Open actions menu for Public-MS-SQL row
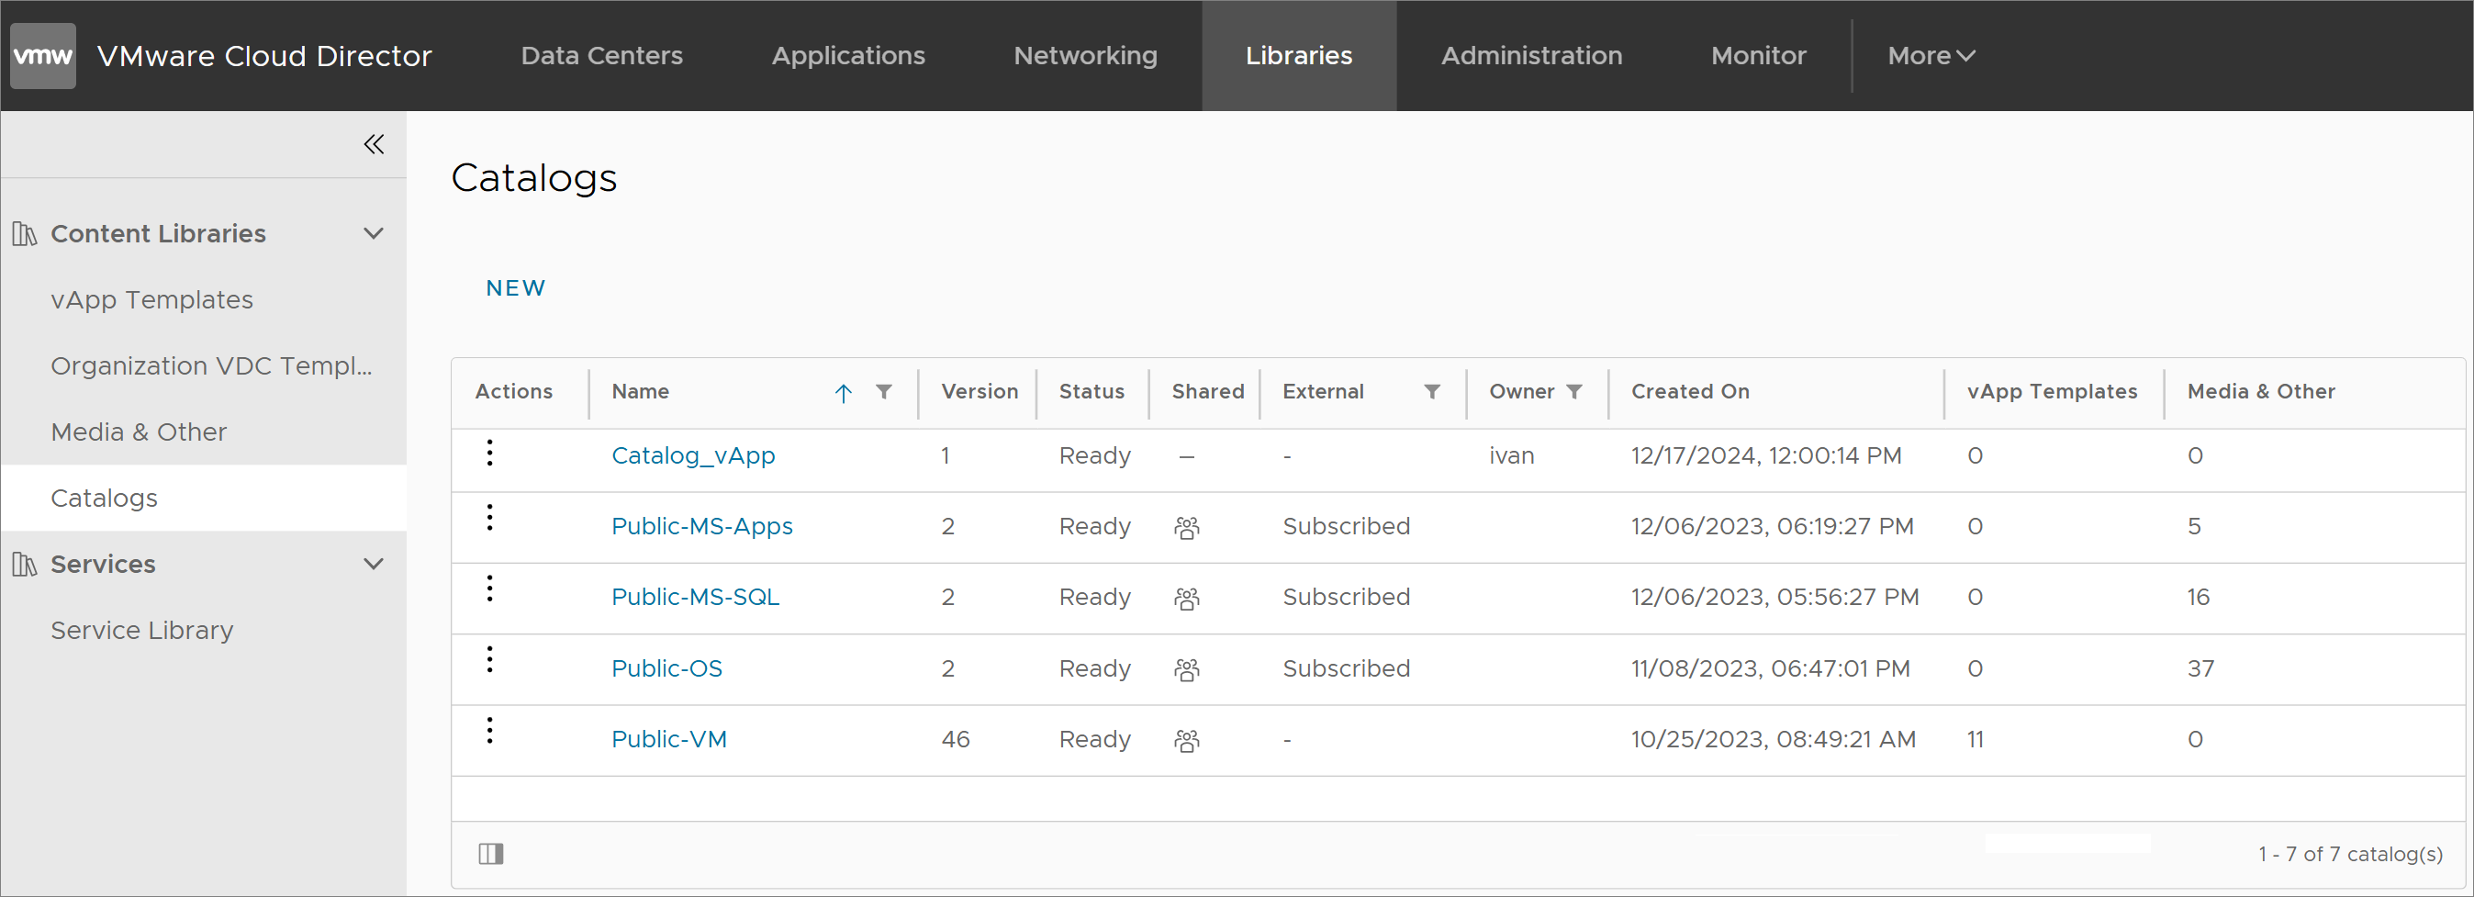 click(x=490, y=589)
